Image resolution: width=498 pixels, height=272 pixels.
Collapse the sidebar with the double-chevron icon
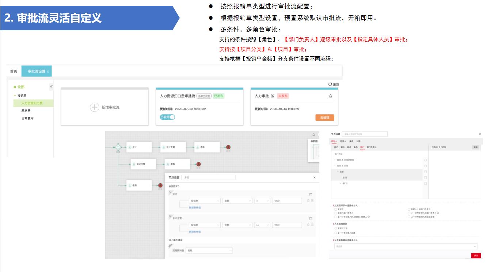point(51,87)
